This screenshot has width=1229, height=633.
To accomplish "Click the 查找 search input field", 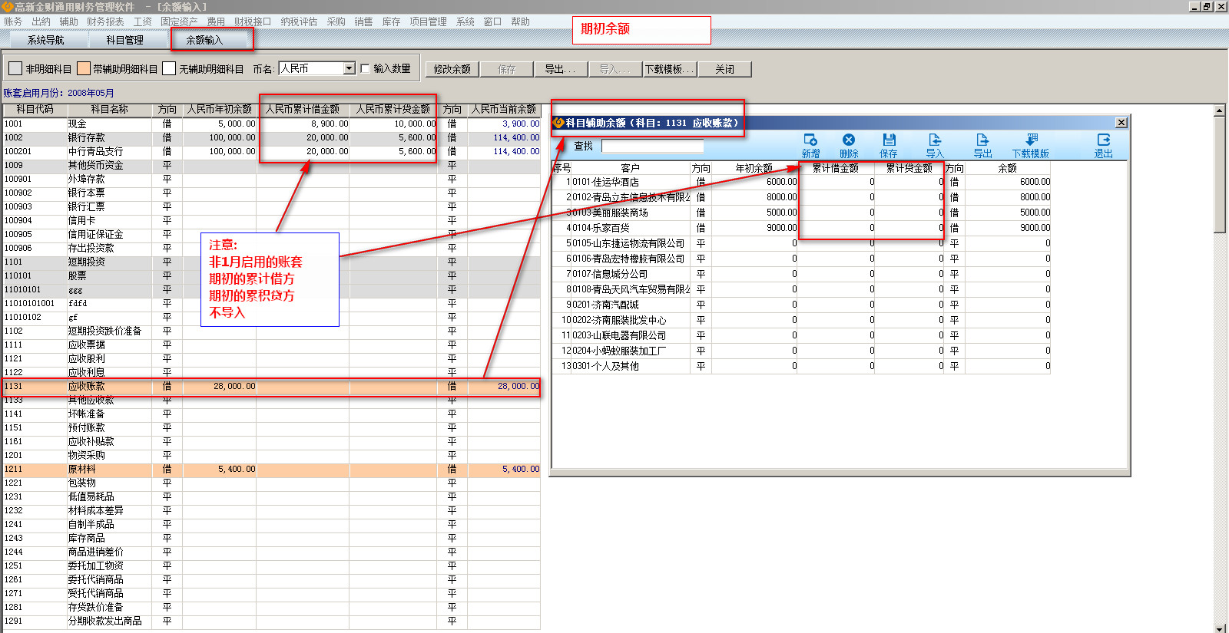I will pyautogui.click(x=652, y=146).
